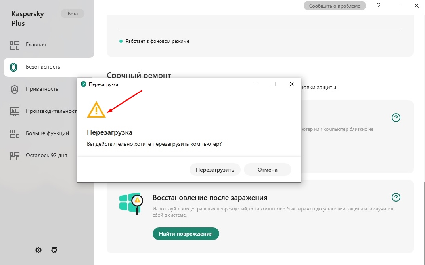Click the shield icon in the dialog title bar

tap(84, 84)
